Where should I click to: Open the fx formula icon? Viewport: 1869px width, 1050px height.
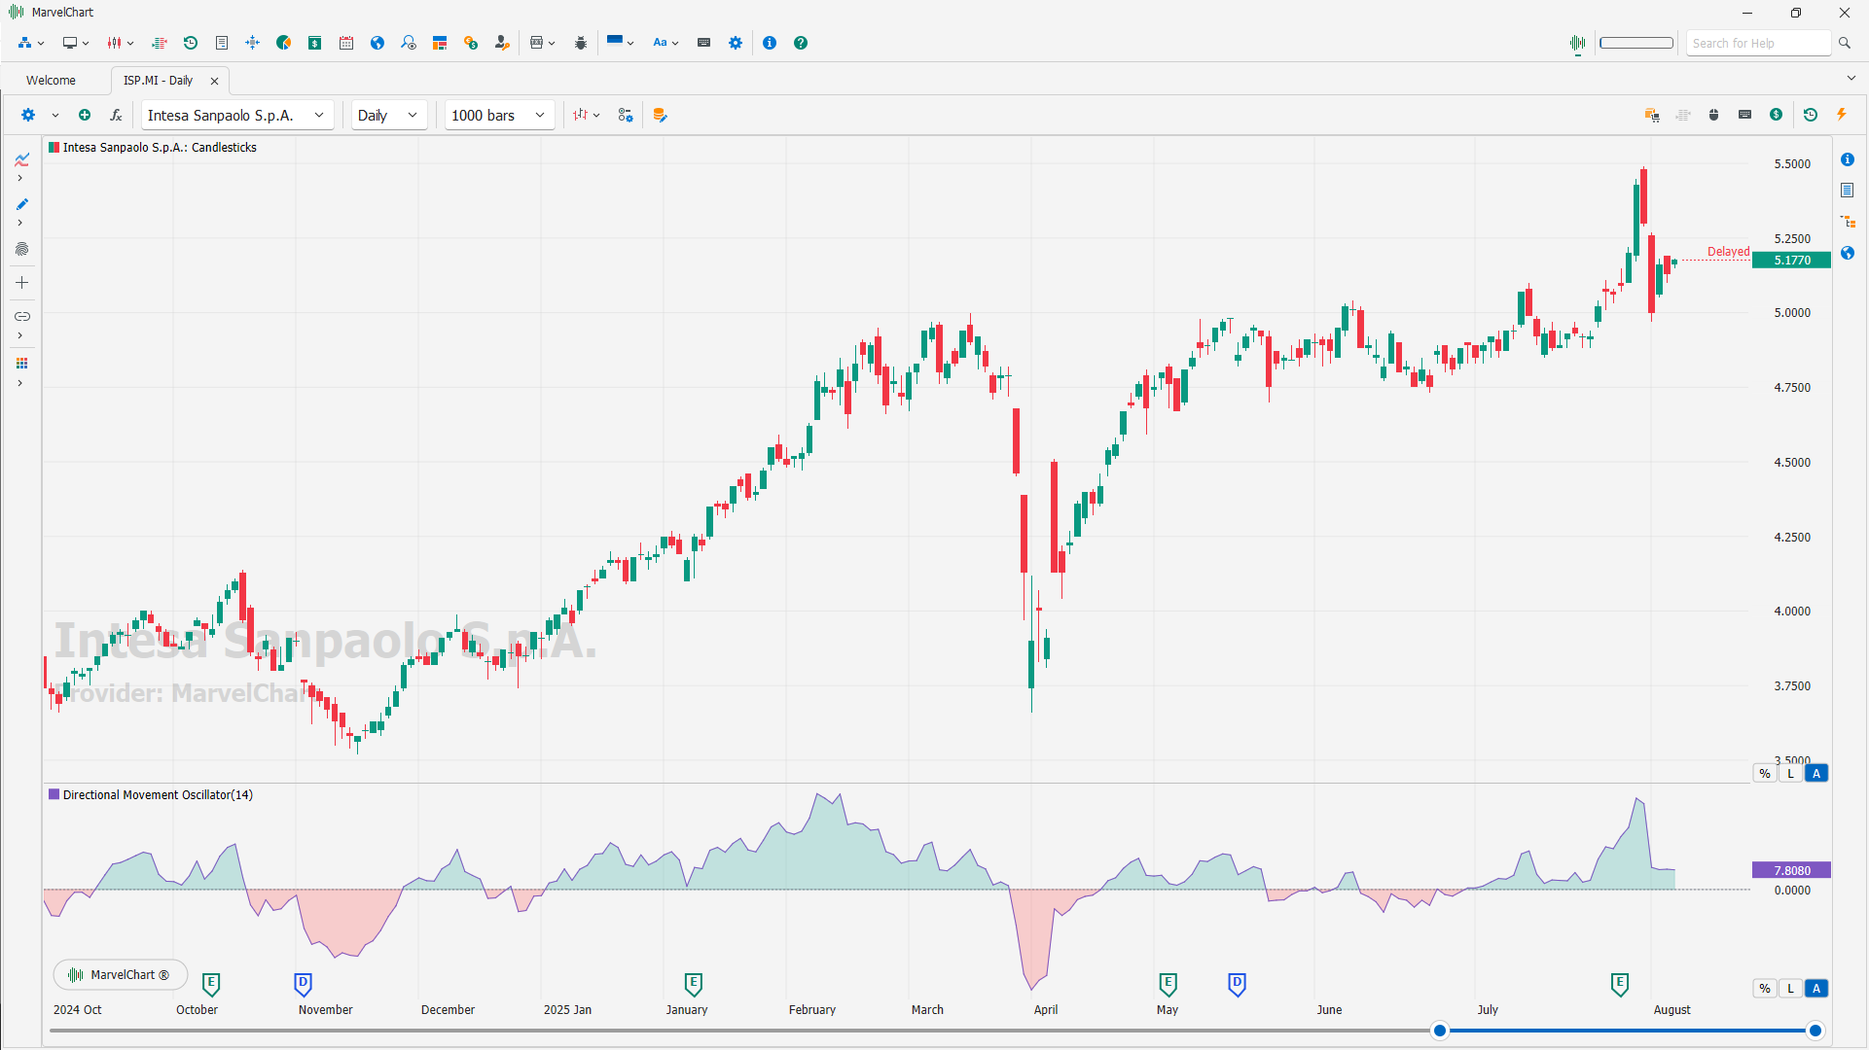(x=116, y=115)
